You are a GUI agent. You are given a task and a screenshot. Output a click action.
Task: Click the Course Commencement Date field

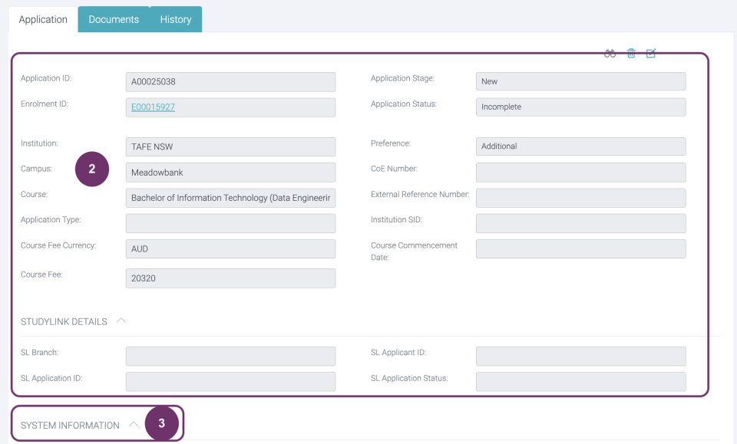click(x=580, y=248)
